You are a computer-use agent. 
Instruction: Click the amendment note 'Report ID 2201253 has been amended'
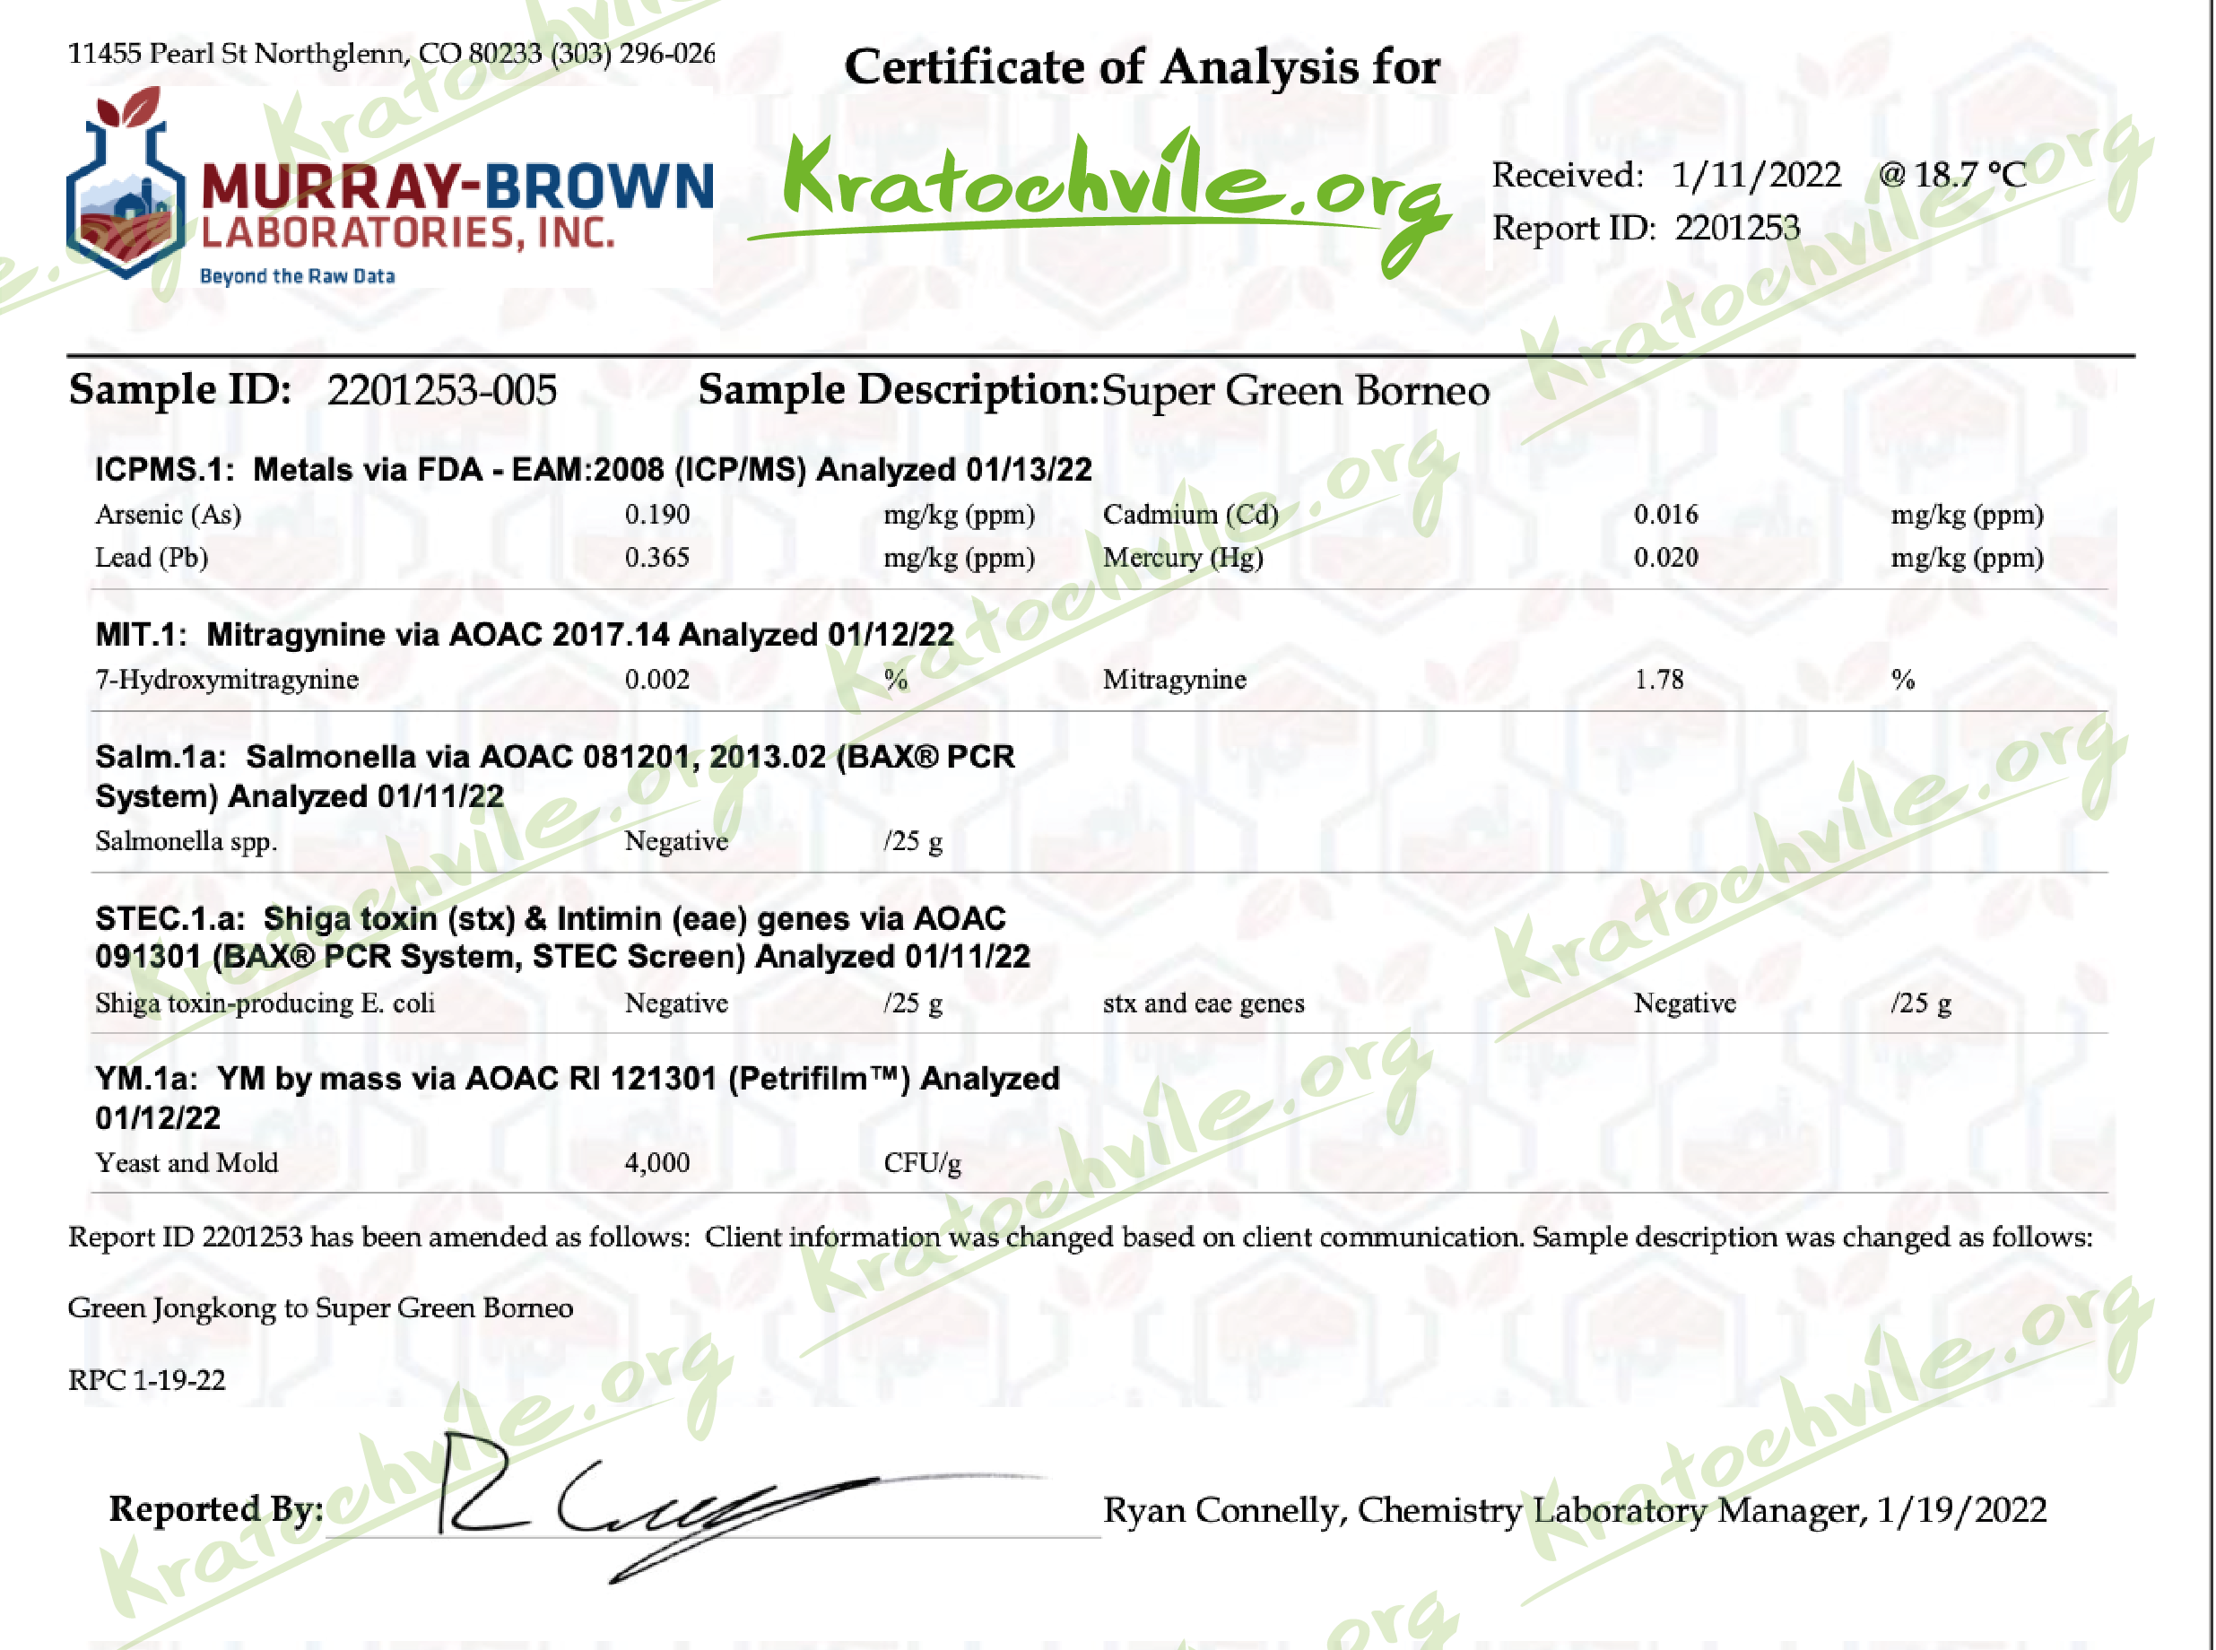1080,1237
